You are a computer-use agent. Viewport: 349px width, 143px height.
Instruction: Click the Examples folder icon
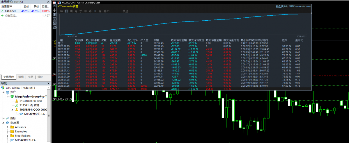tap(12, 131)
